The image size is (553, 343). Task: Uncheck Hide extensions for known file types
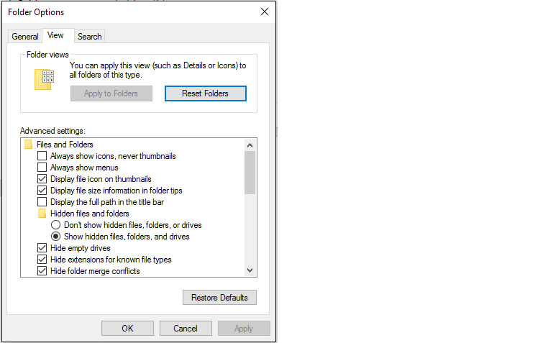pyautogui.click(x=42, y=260)
